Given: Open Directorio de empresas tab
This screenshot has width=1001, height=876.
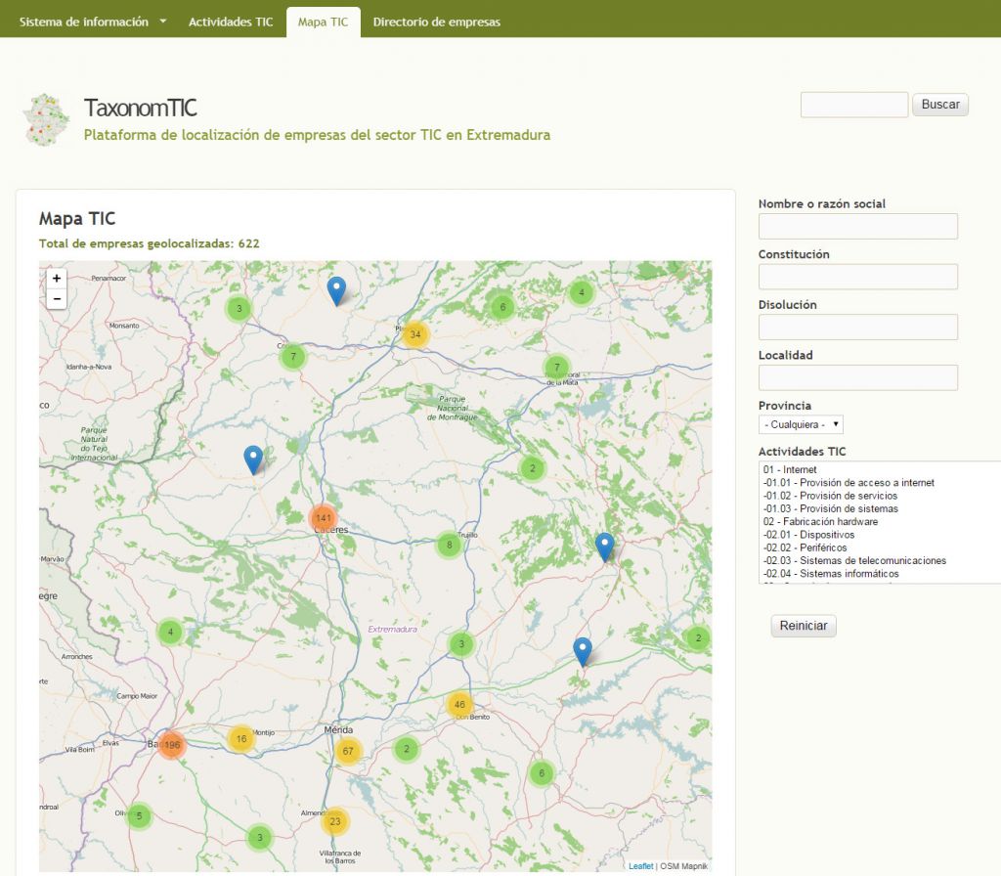Looking at the screenshot, I should (437, 22).
